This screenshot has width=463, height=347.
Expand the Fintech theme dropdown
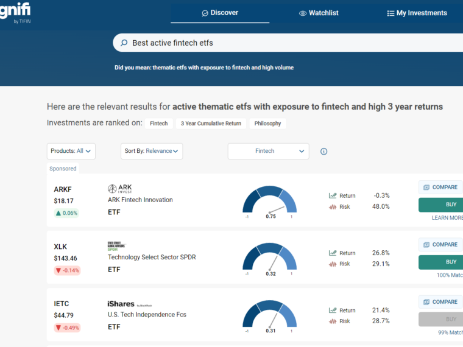(269, 151)
